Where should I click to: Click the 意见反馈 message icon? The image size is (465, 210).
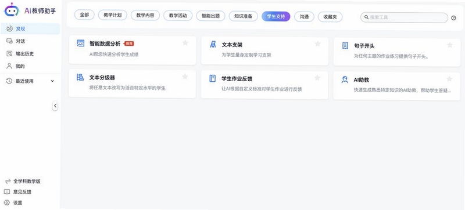pyautogui.click(x=7, y=191)
